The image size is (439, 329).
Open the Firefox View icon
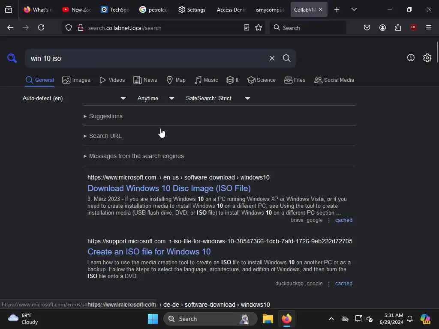(9, 9)
